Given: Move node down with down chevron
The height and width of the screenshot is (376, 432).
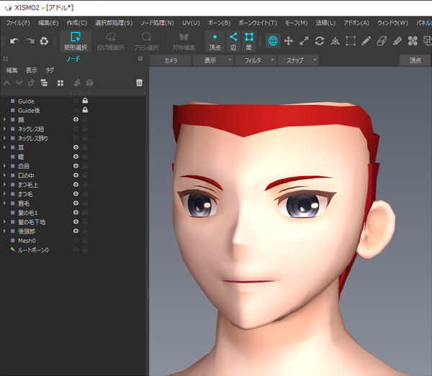Looking at the screenshot, I should pyautogui.click(x=19, y=83).
